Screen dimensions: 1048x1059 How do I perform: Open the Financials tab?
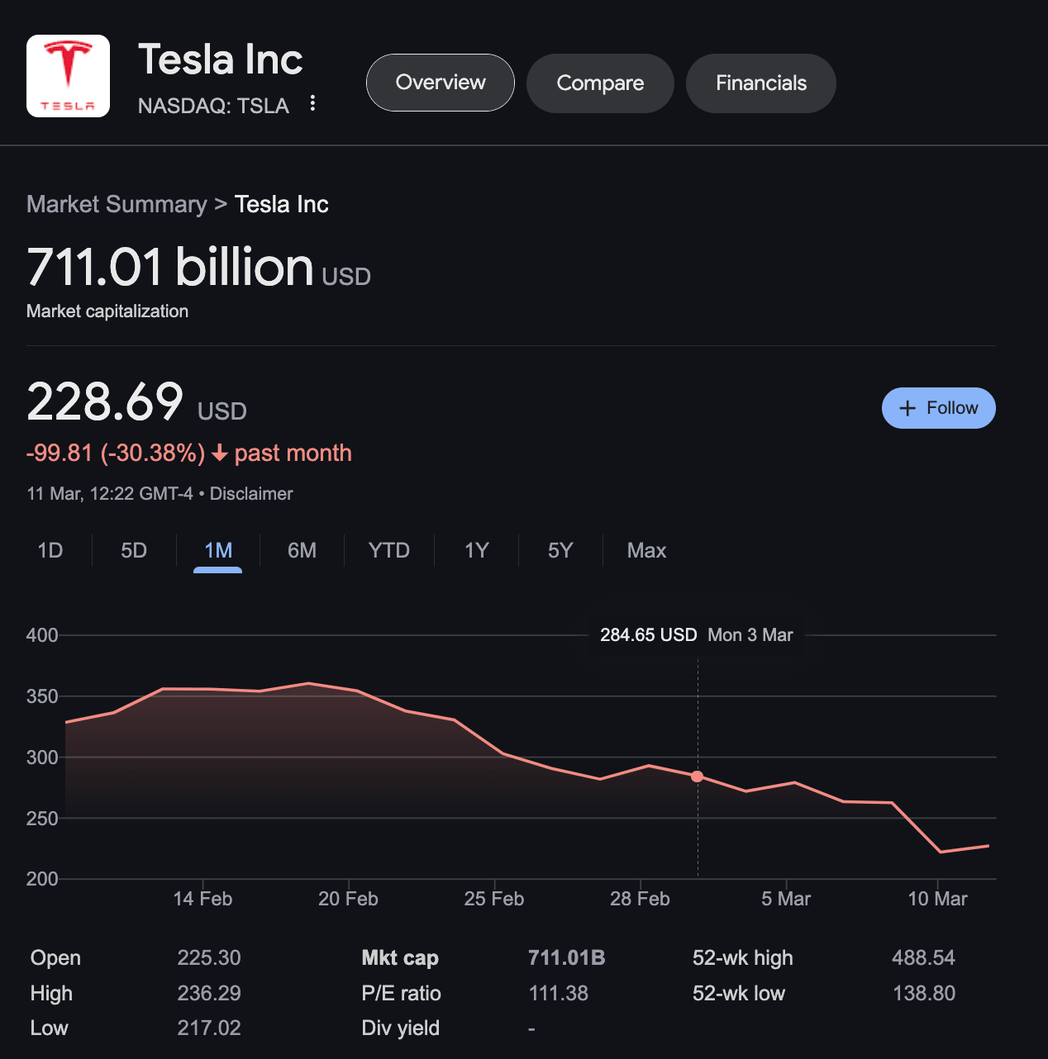click(x=760, y=83)
